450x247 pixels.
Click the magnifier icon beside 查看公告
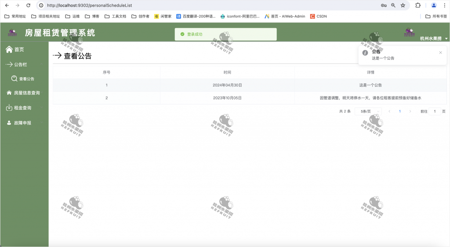(15, 79)
